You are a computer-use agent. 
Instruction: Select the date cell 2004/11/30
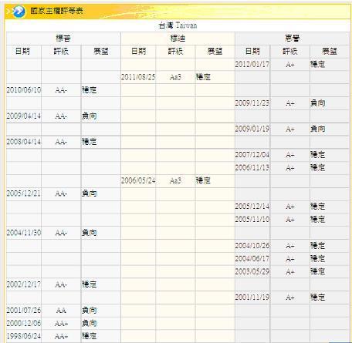(24, 233)
